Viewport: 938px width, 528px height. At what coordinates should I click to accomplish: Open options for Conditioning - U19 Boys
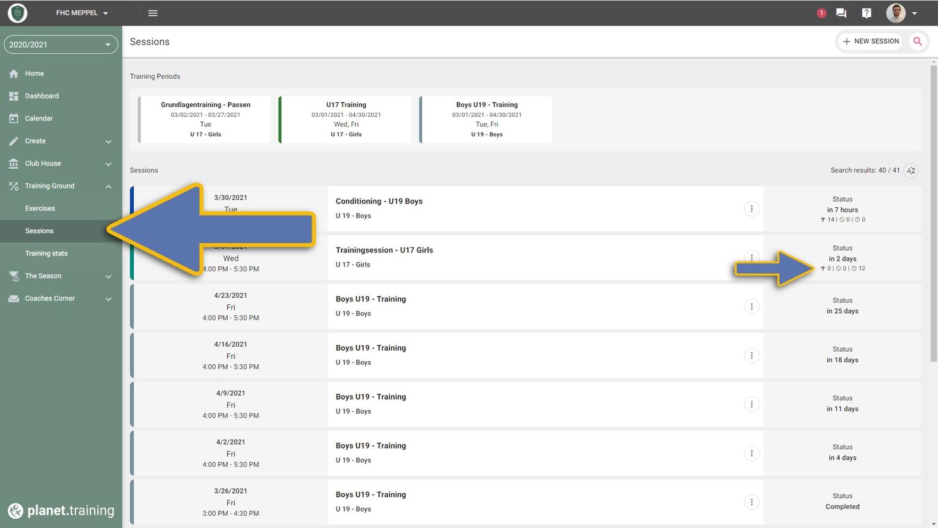(x=752, y=209)
